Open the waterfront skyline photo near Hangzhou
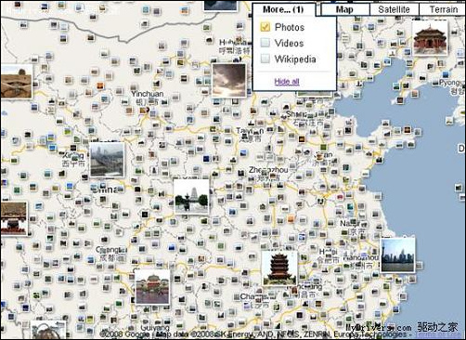 point(397,255)
